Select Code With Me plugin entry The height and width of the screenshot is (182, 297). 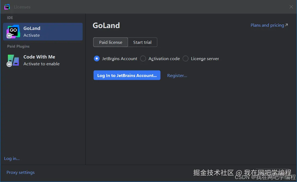(x=43, y=60)
